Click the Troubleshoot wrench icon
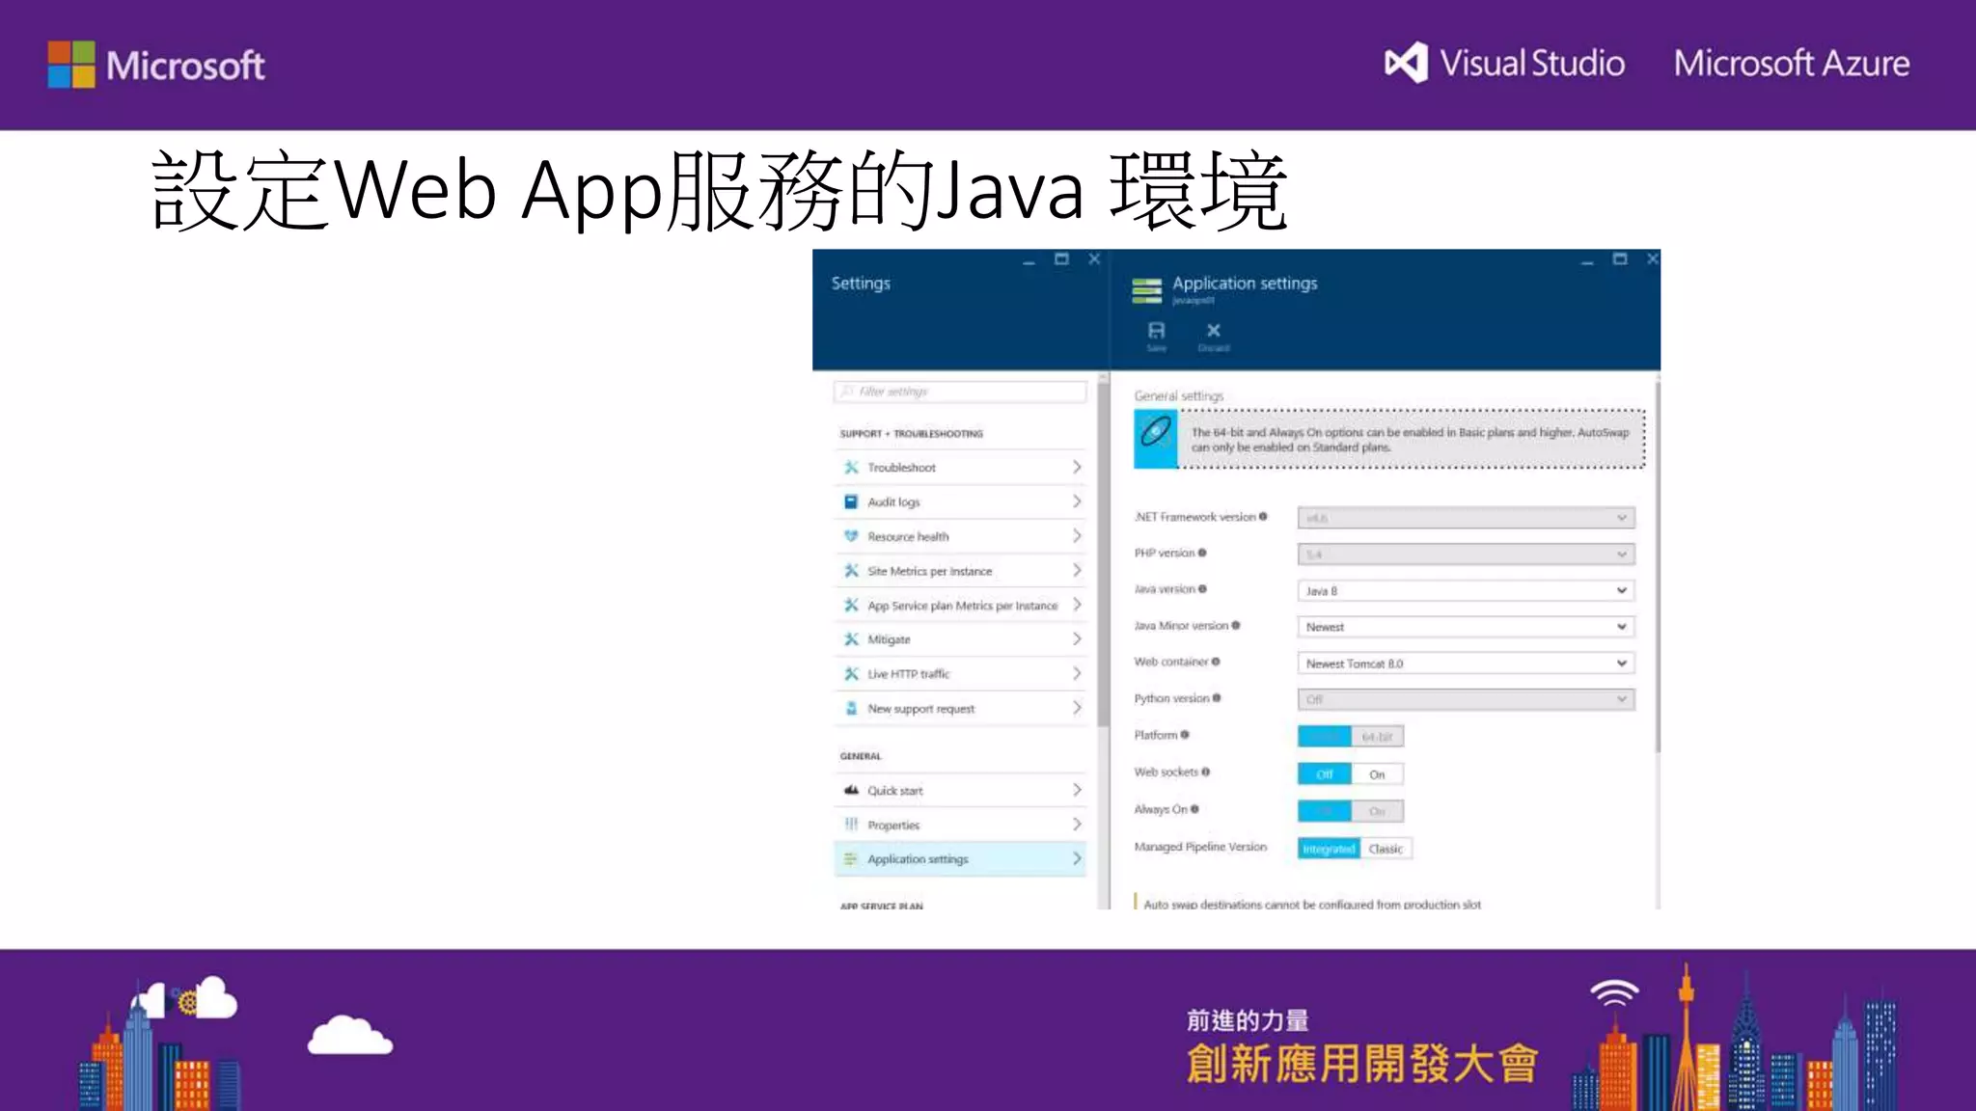 851,468
